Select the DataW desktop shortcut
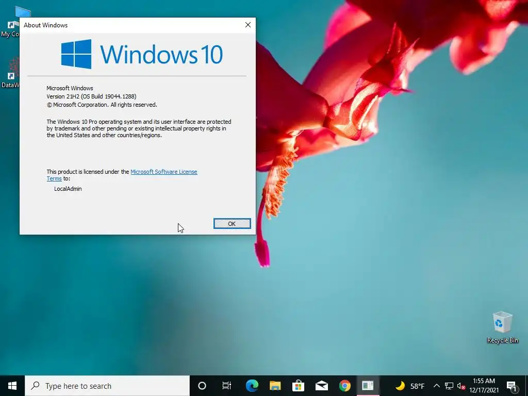The height and width of the screenshot is (396, 528). pos(10,72)
